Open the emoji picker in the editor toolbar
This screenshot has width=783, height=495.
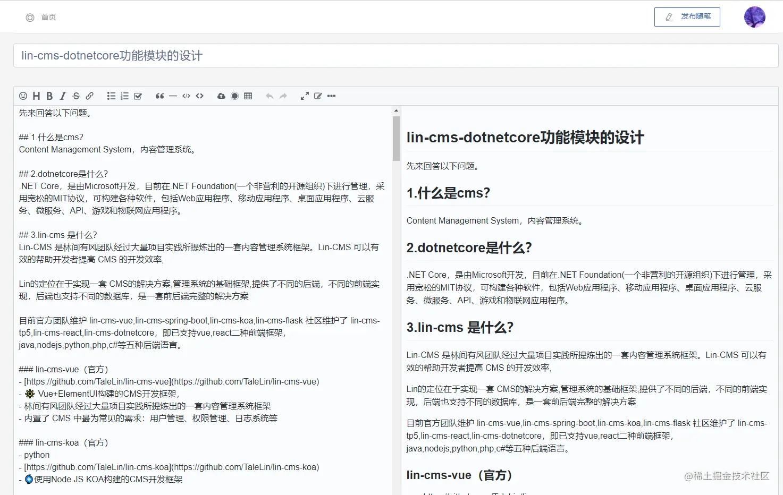point(23,96)
